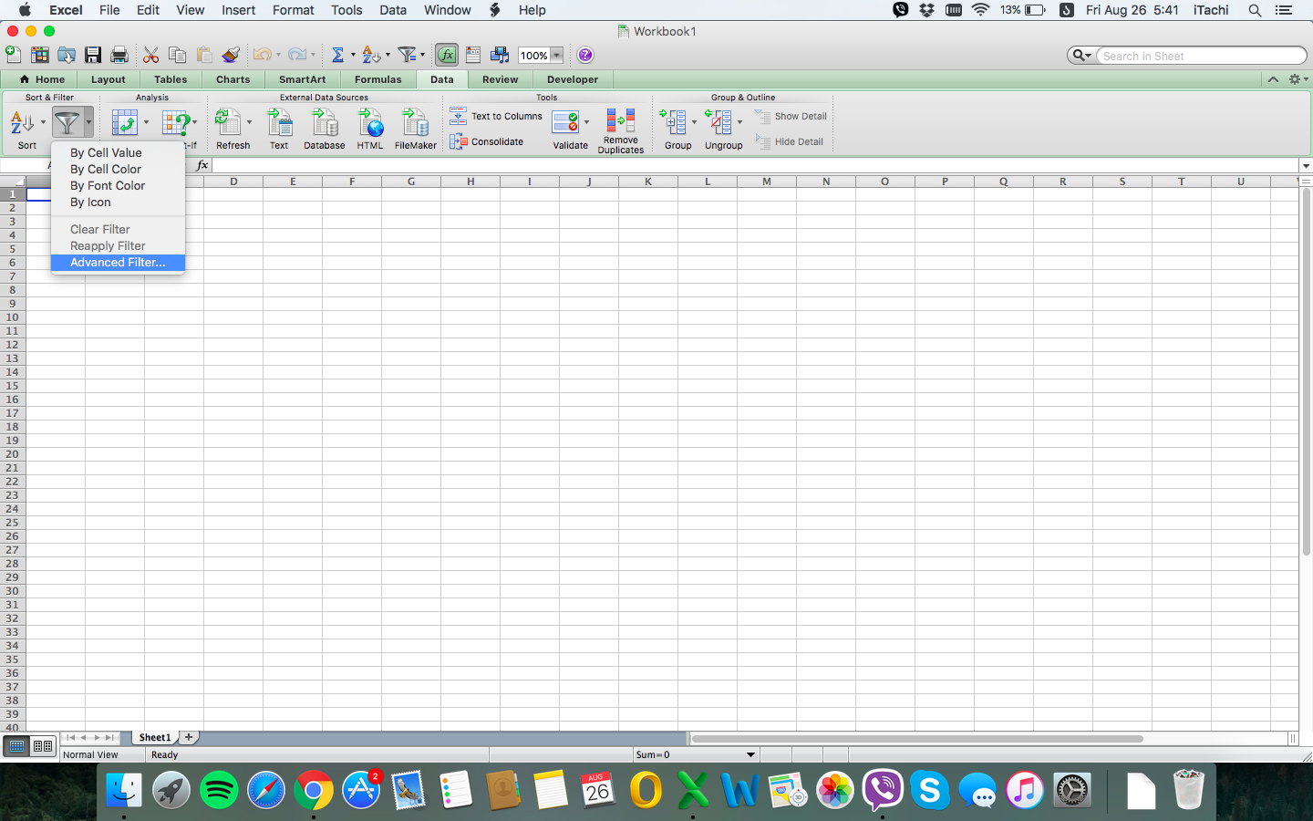Click the Search in Sheet field
Screen dimensions: 1313x821
point(1202,56)
